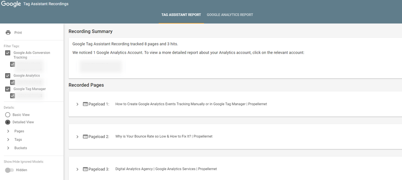Image resolution: width=402 pixels, height=180 pixels.
Task: Click the Google Analytics filter label
Action: click(27, 76)
